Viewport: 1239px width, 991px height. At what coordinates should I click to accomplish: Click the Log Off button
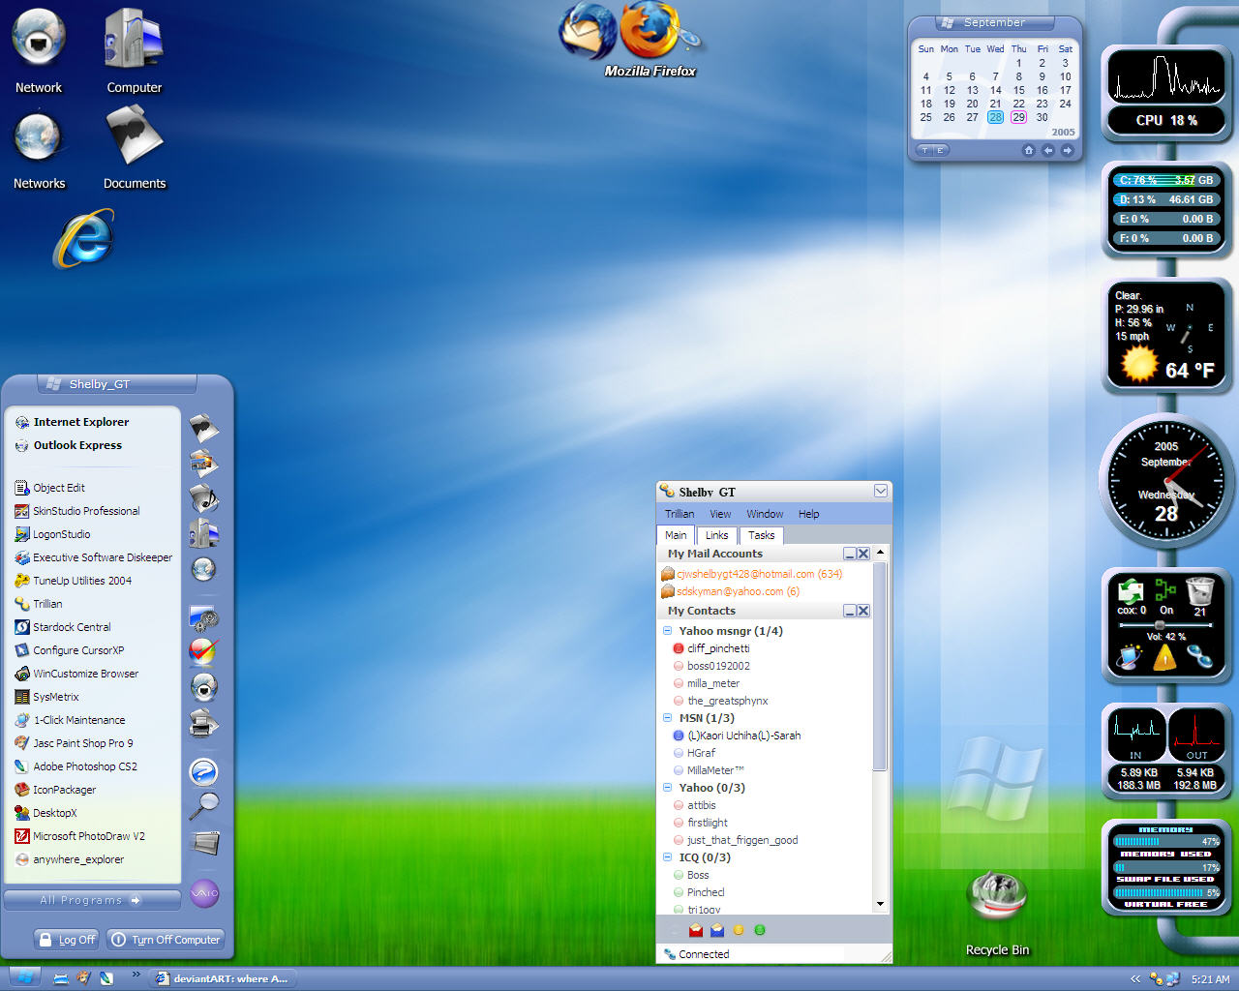66,940
